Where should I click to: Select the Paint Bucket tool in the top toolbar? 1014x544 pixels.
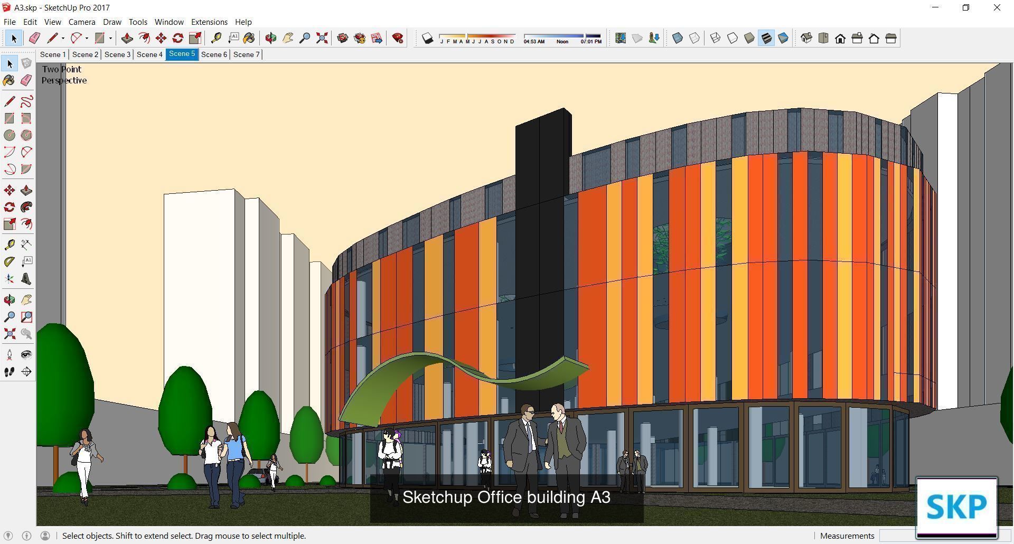(x=249, y=38)
